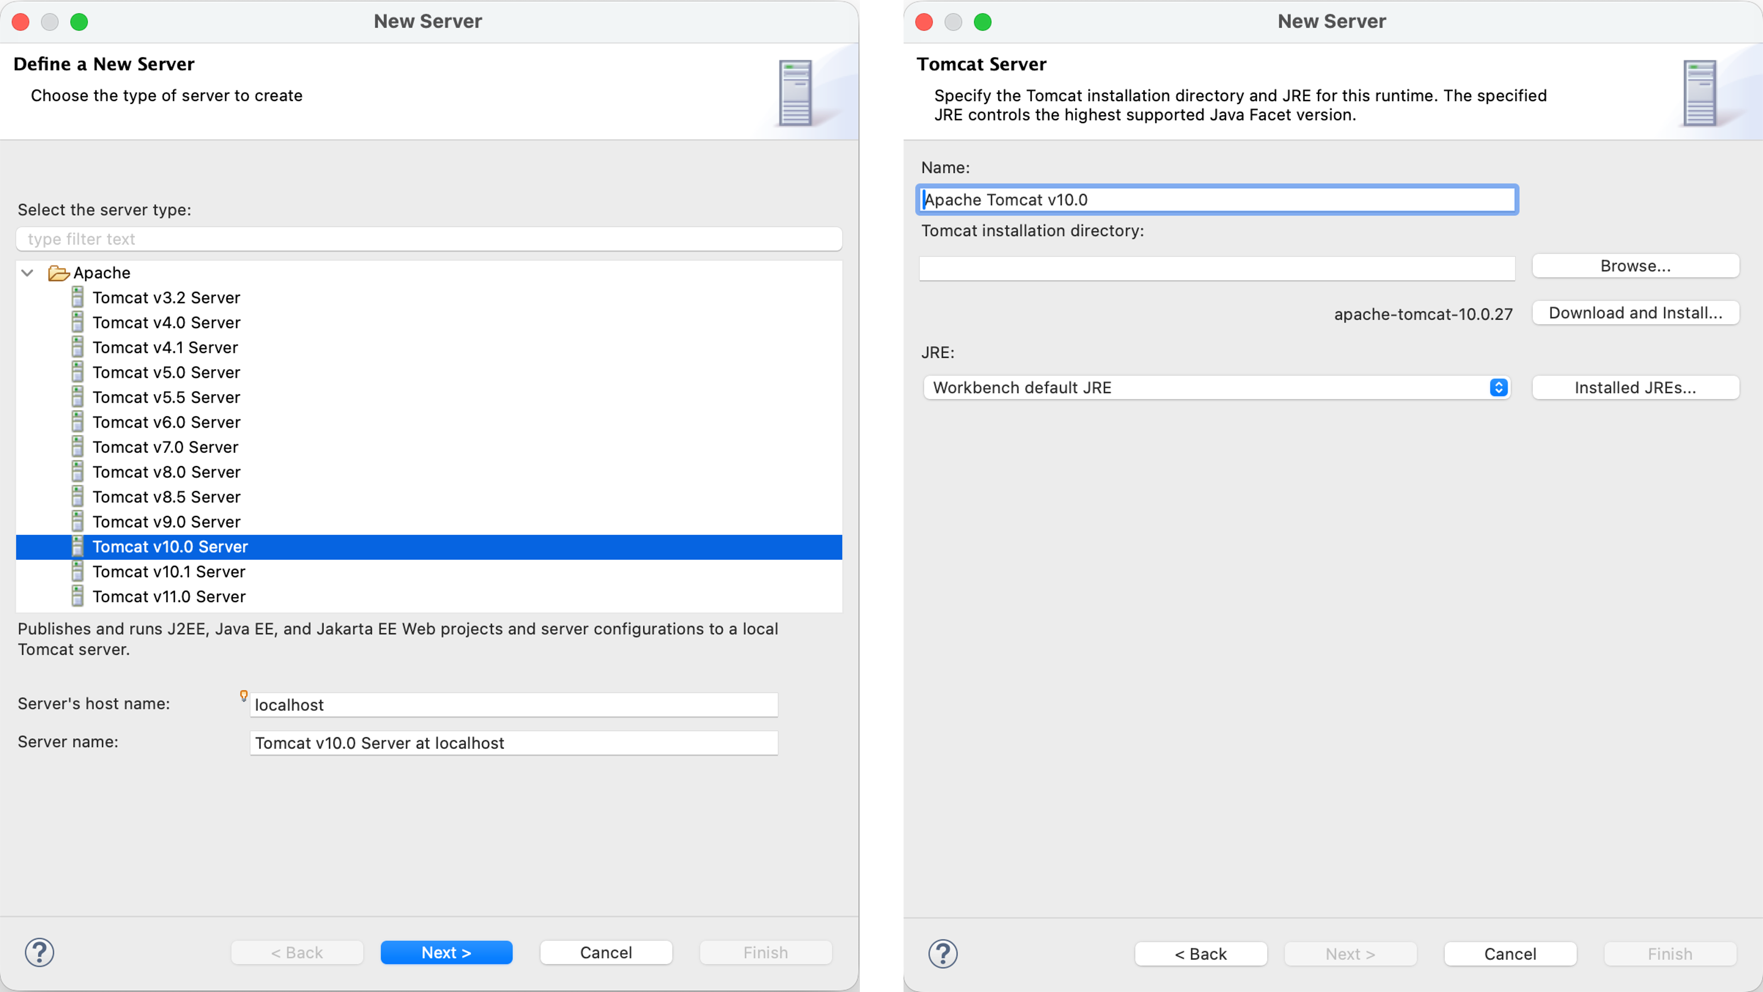1763x992 pixels.
Task: Click the Apache folder icon
Action: pos(59,273)
